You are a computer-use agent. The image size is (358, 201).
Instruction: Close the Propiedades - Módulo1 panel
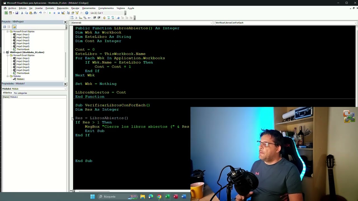pyautogui.click(x=65, y=84)
